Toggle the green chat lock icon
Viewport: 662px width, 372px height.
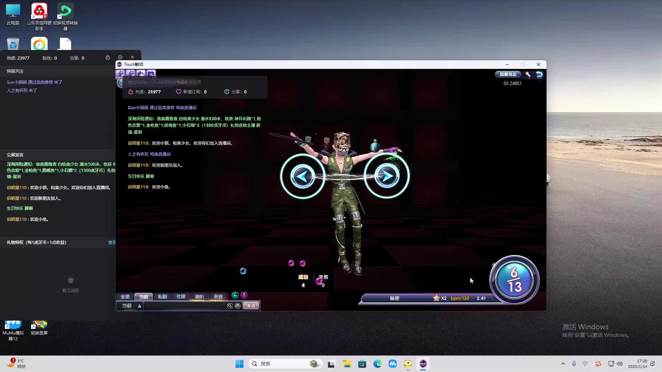coord(235,295)
